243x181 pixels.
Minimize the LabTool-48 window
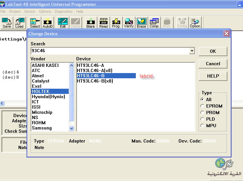(x=240, y=4)
